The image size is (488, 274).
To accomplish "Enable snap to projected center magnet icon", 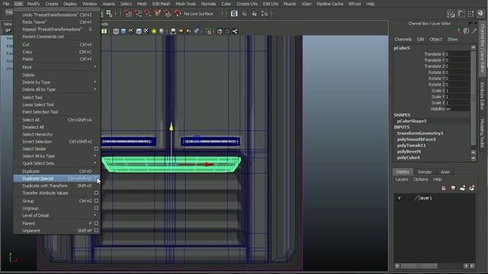I will pyautogui.click(x=157, y=14).
